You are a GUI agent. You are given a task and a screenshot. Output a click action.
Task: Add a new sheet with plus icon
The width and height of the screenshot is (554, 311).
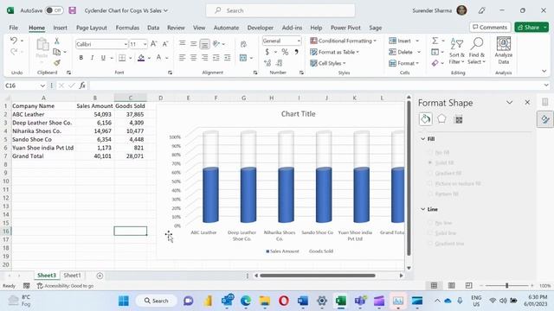tap(100, 276)
